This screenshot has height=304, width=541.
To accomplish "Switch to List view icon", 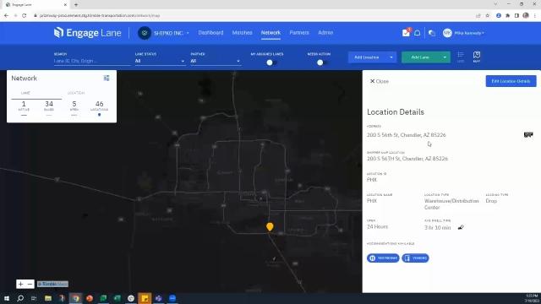I will (x=461, y=57).
